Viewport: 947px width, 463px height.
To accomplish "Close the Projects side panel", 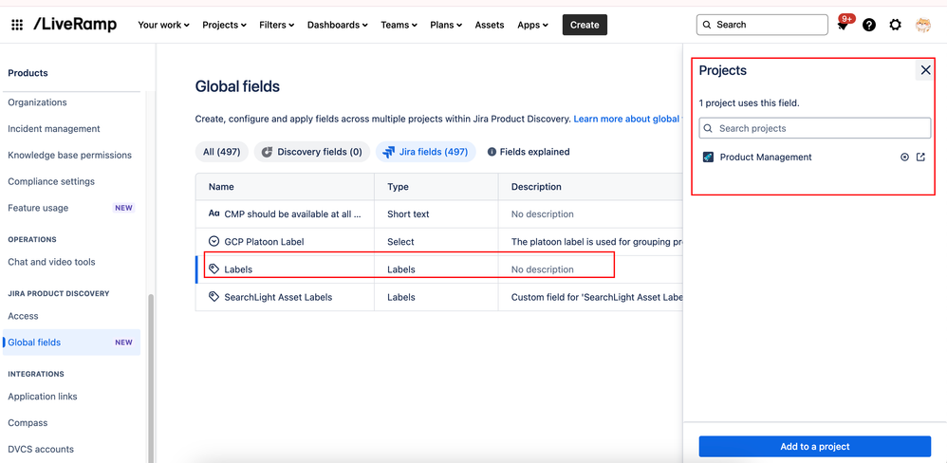I will (925, 70).
